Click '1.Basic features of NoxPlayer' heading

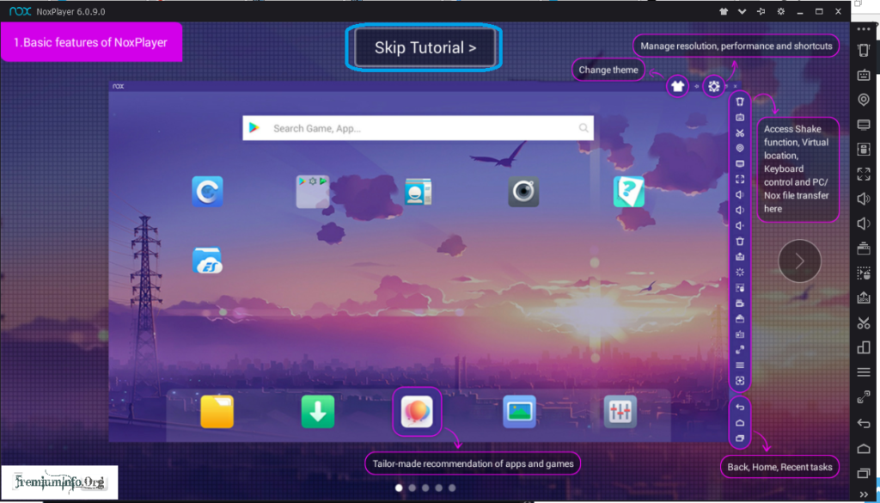pyautogui.click(x=90, y=43)
